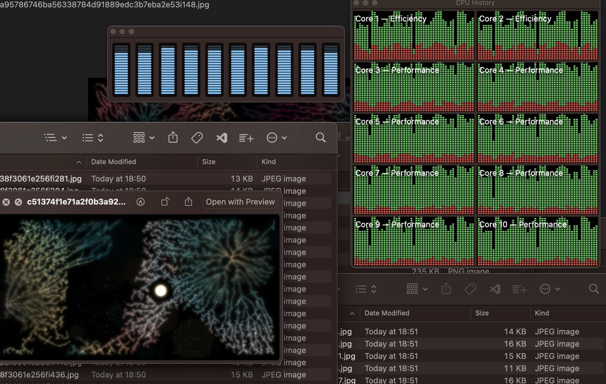
Task: Sort by Kind column in front Finder window
Action: pyautogui.click(x=269, y=161)
